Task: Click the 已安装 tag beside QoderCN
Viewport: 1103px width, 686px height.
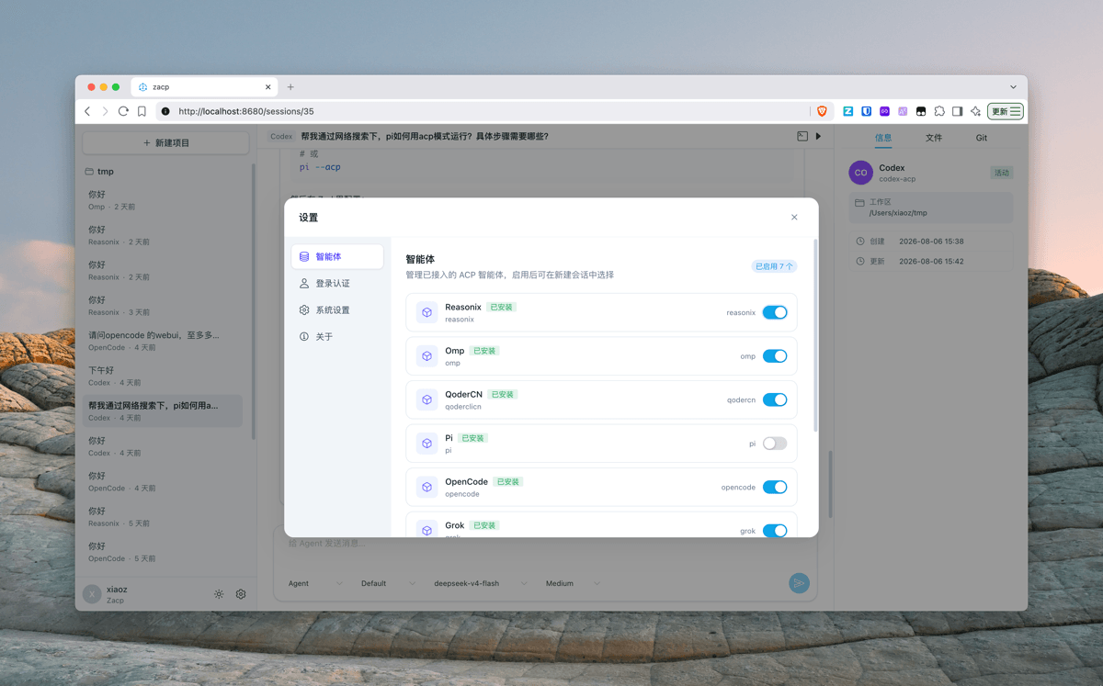Action: click(503, 394)
